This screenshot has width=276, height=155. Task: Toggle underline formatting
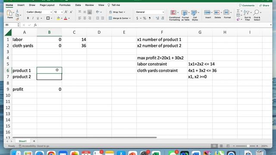[x=38, y=18]
